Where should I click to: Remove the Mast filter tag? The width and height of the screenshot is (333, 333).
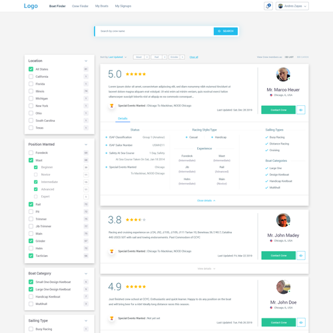[147, 57]
